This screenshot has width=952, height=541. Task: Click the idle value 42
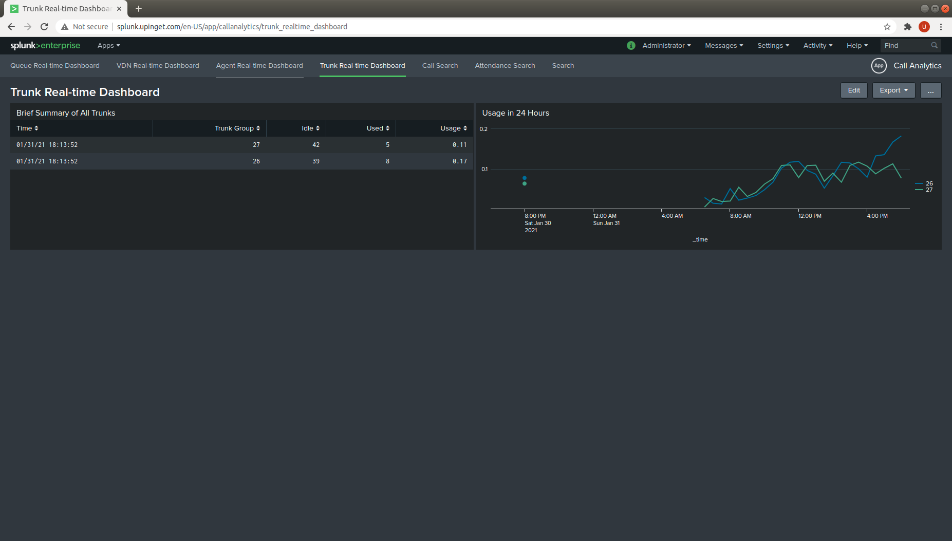(316, 145)
